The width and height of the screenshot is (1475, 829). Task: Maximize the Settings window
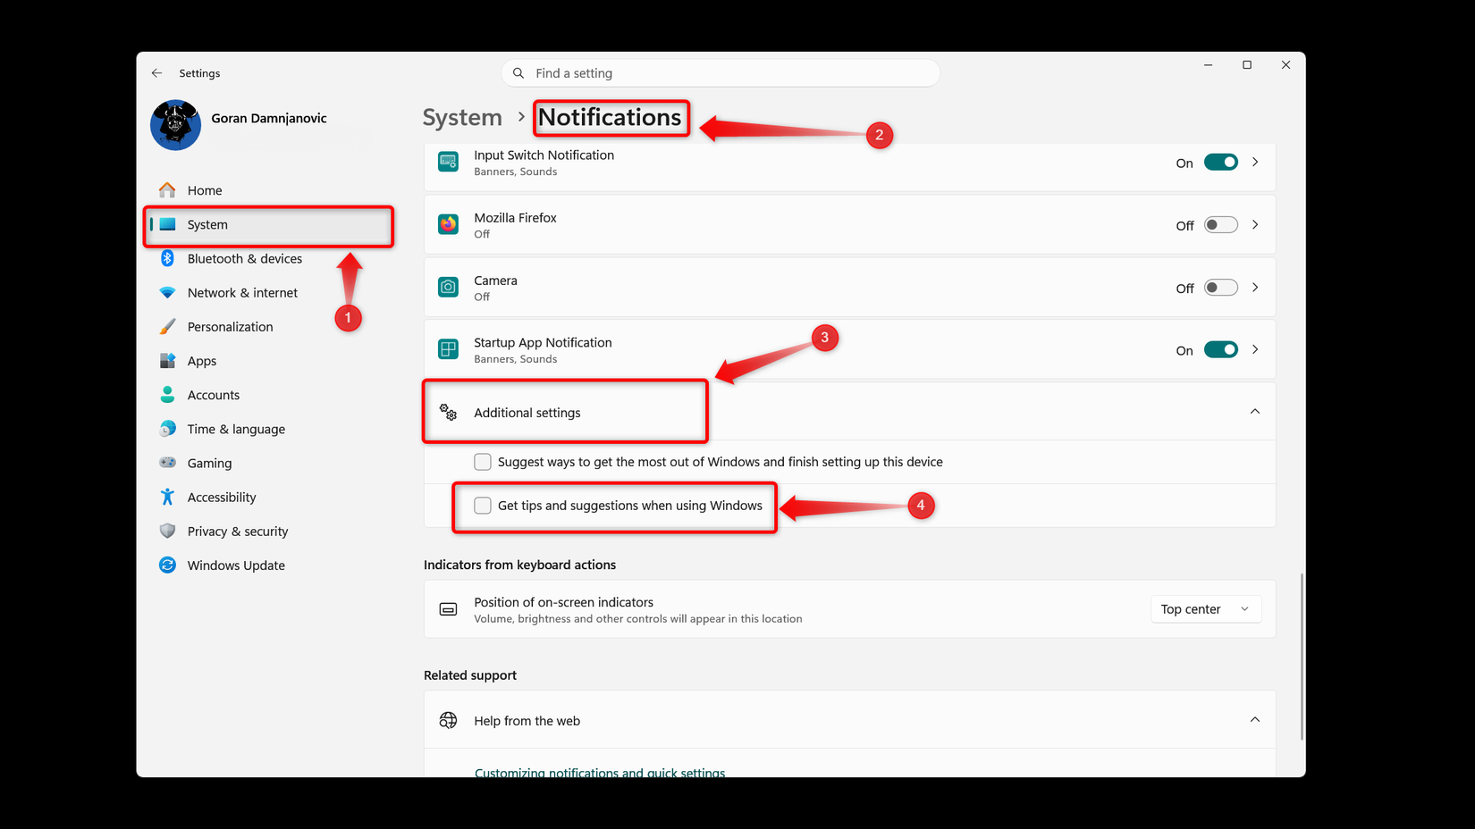(x=1247, y=65)
